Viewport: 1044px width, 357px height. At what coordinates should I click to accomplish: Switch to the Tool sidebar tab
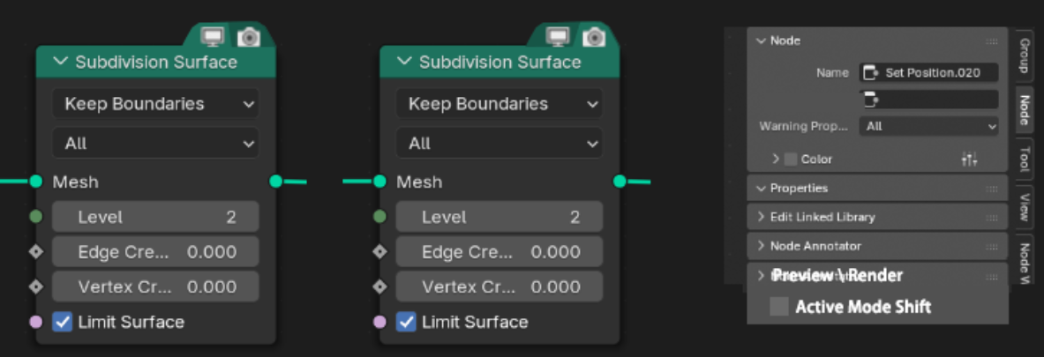[x=1025, y=160]
